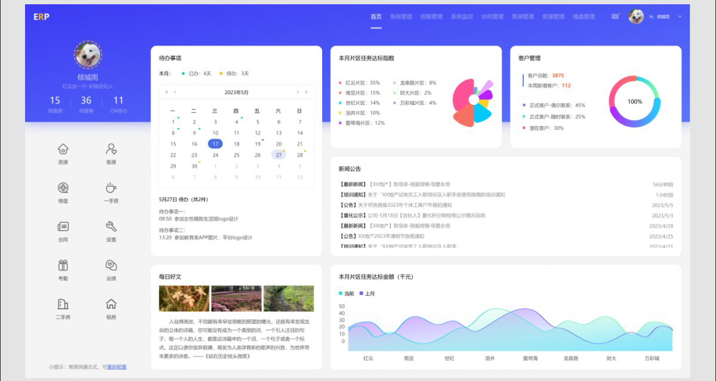This screenshot has height=381, width=716.
Task: Click 客户总数 value 3875
Action: [558, 76]
